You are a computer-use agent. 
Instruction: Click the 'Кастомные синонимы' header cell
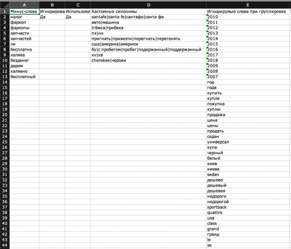(x=148, y=12)
